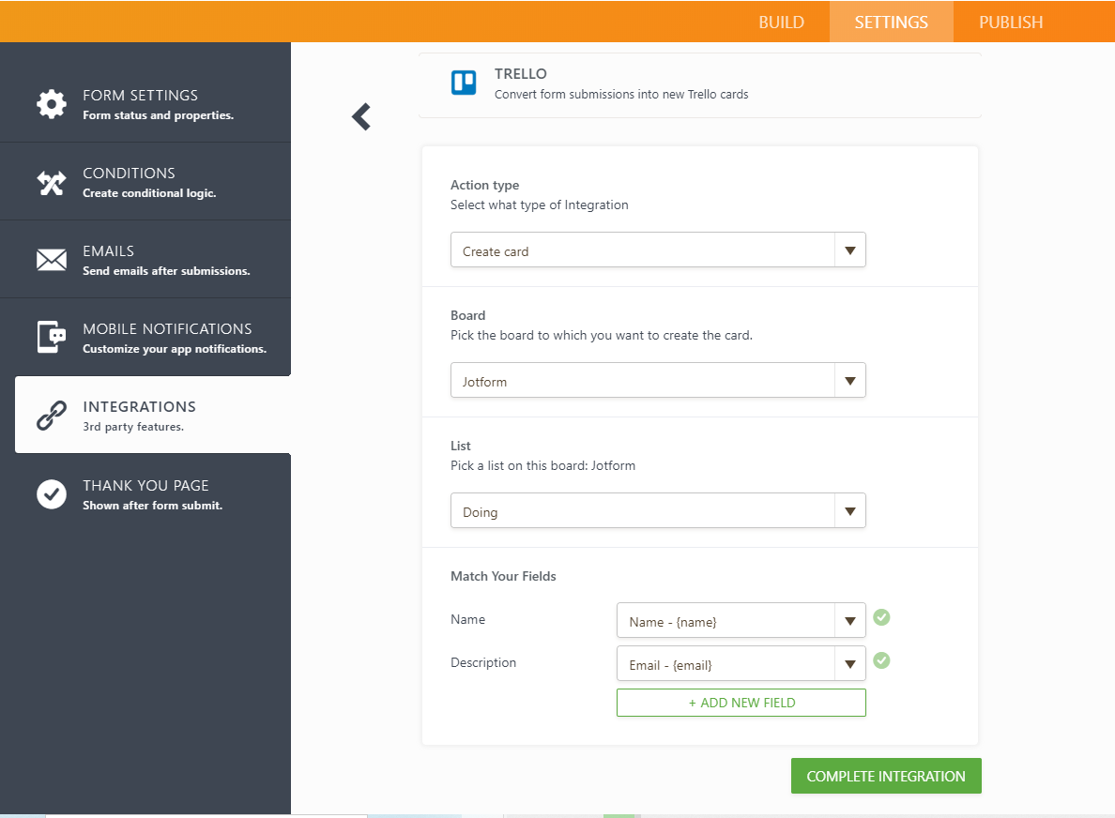
Task: Go back using the left chevron arrow
Action: click(x=361, y=116)
